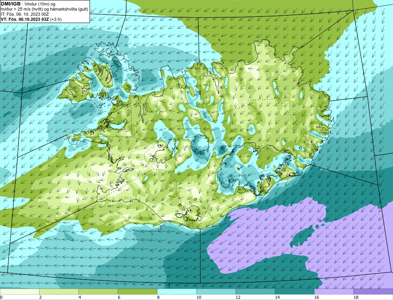Click the legend value '2'
This screenshot has height=300, width=393.
click(40, 297)
